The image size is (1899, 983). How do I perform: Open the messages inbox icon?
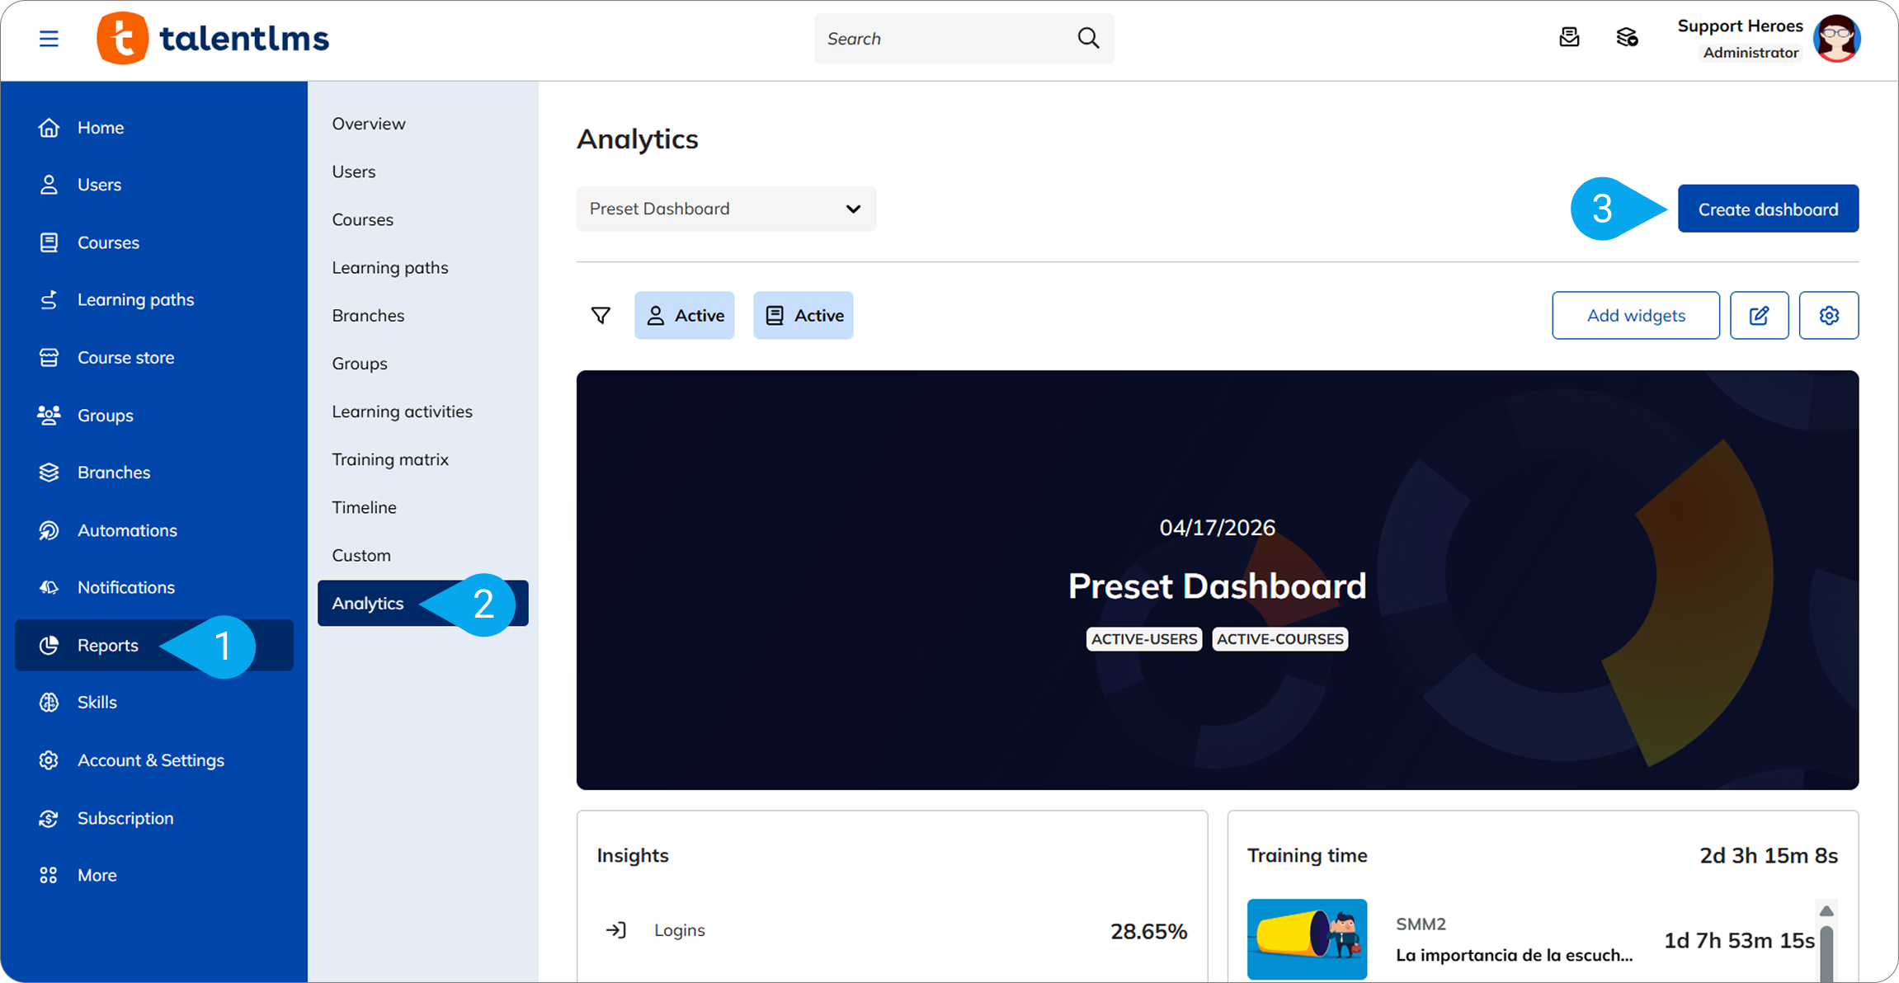[1569, 38]
